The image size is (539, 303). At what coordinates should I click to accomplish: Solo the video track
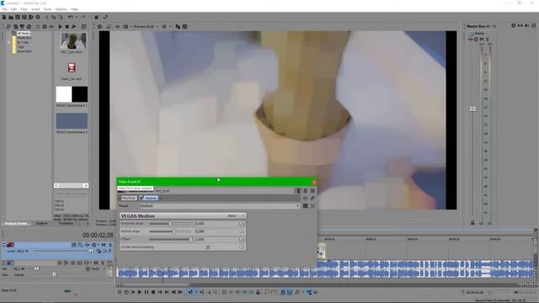pos(110,245)
